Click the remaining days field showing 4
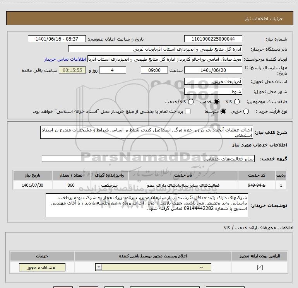Screen dimensions: 298x288 [x=113, y=70]
